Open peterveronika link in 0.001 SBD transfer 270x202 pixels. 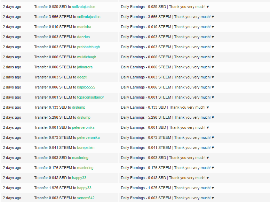[83, 127]
